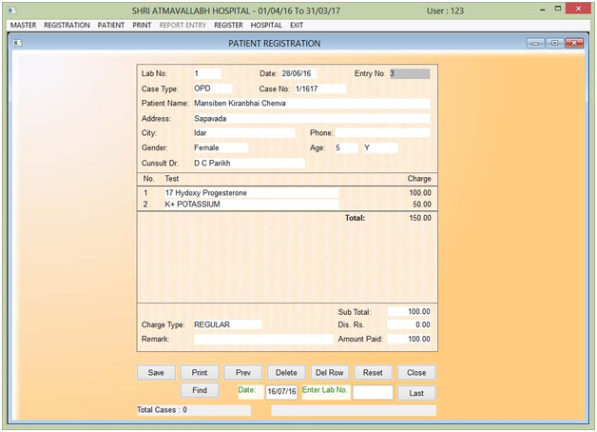This screenshot has height=432, width=597.
Task: Open the HOSPITAL menu
Action: click(x=266, y=24)
